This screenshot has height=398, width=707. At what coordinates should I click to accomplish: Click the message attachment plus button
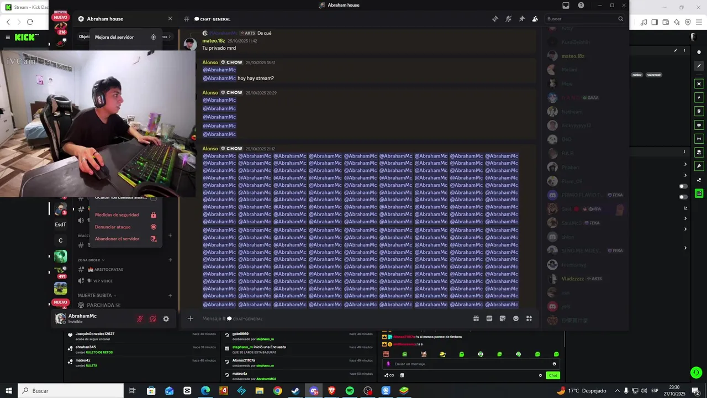[191, 318]
